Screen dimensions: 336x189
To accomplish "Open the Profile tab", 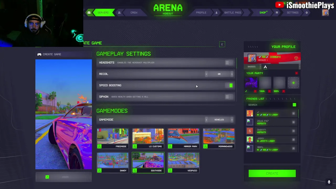I will pyautogui.click(x=201, y=13).
